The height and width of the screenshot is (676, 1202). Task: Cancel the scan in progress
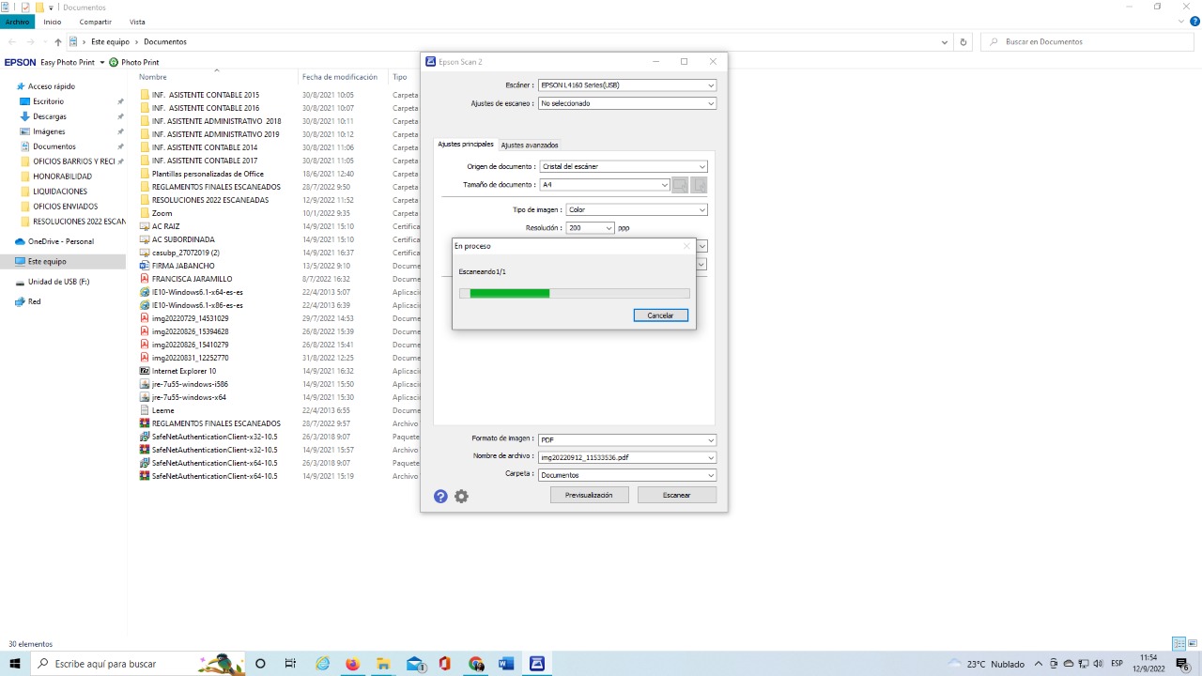point(660,315)
